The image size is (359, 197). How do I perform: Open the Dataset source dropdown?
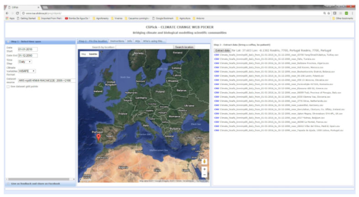pos(47,81)
